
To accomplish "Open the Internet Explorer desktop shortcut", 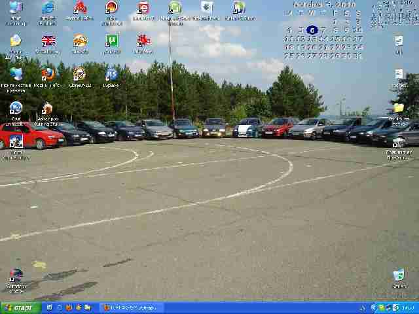I will click(x=48, y=9).
